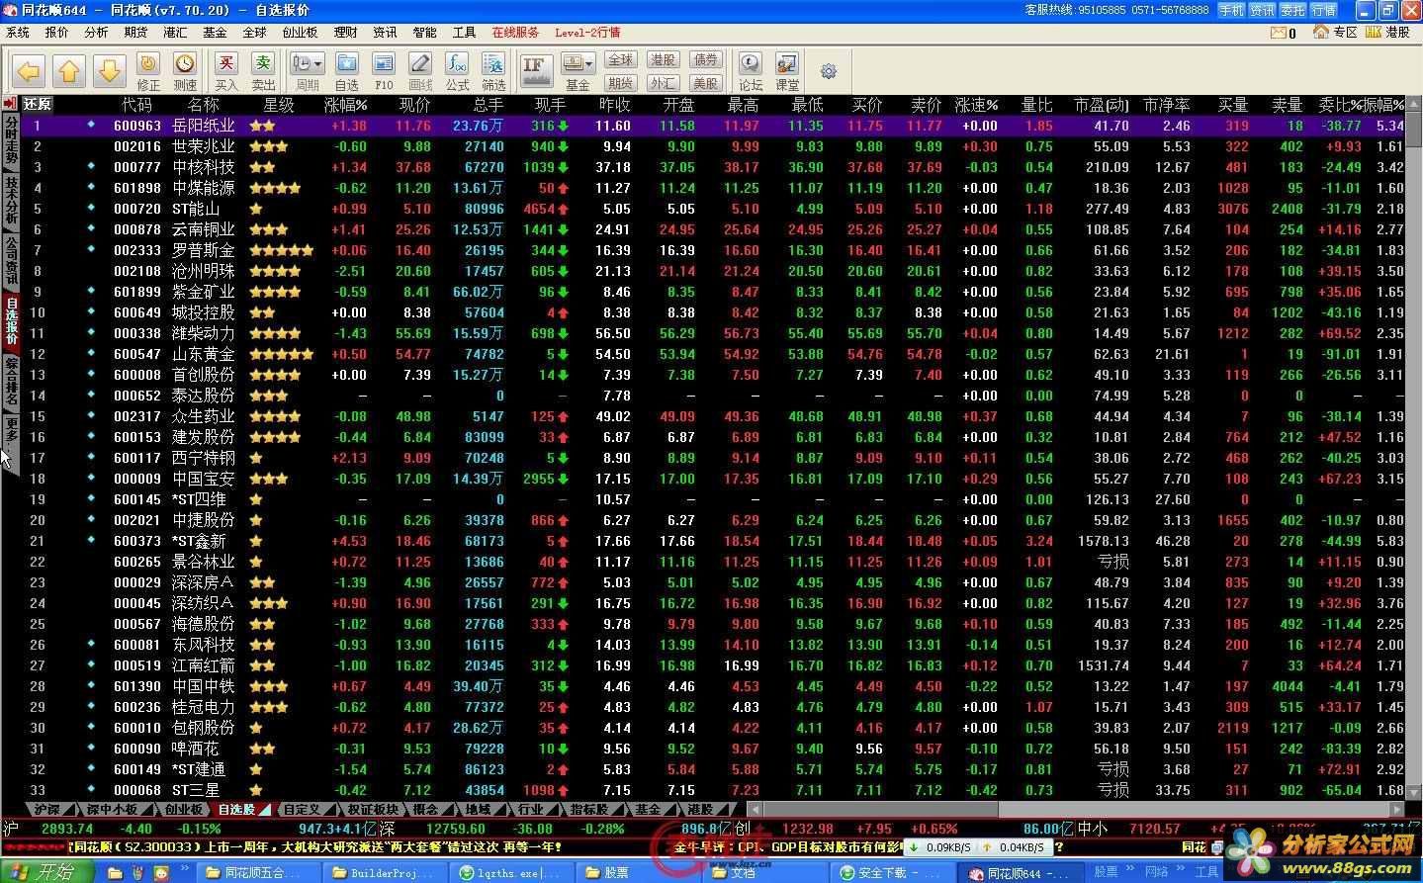This screenshot has height=883, width=1423.
Task: Expand the 地域 tab arrow
Action: coord(500,810)
